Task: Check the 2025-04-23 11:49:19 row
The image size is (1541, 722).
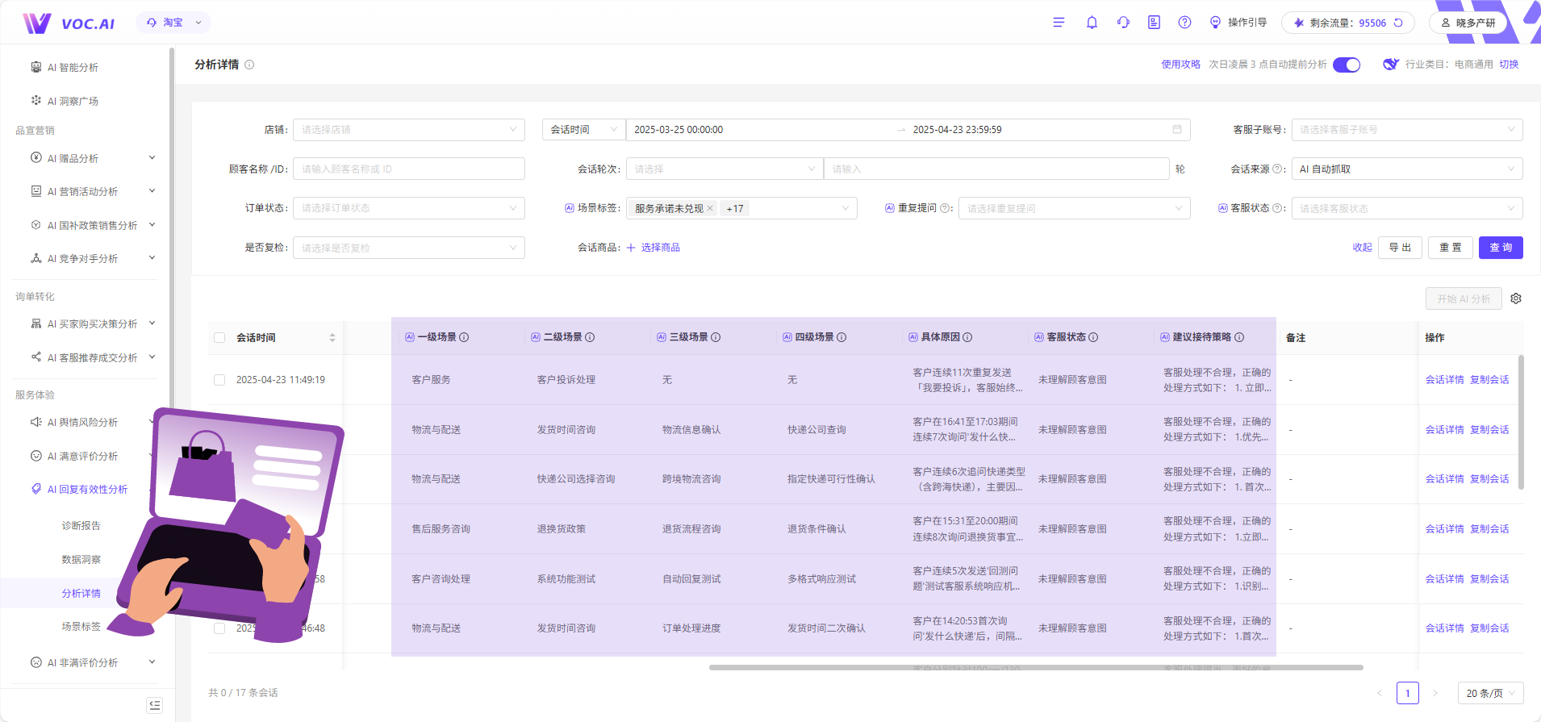Action: click(x=219, y=379)
